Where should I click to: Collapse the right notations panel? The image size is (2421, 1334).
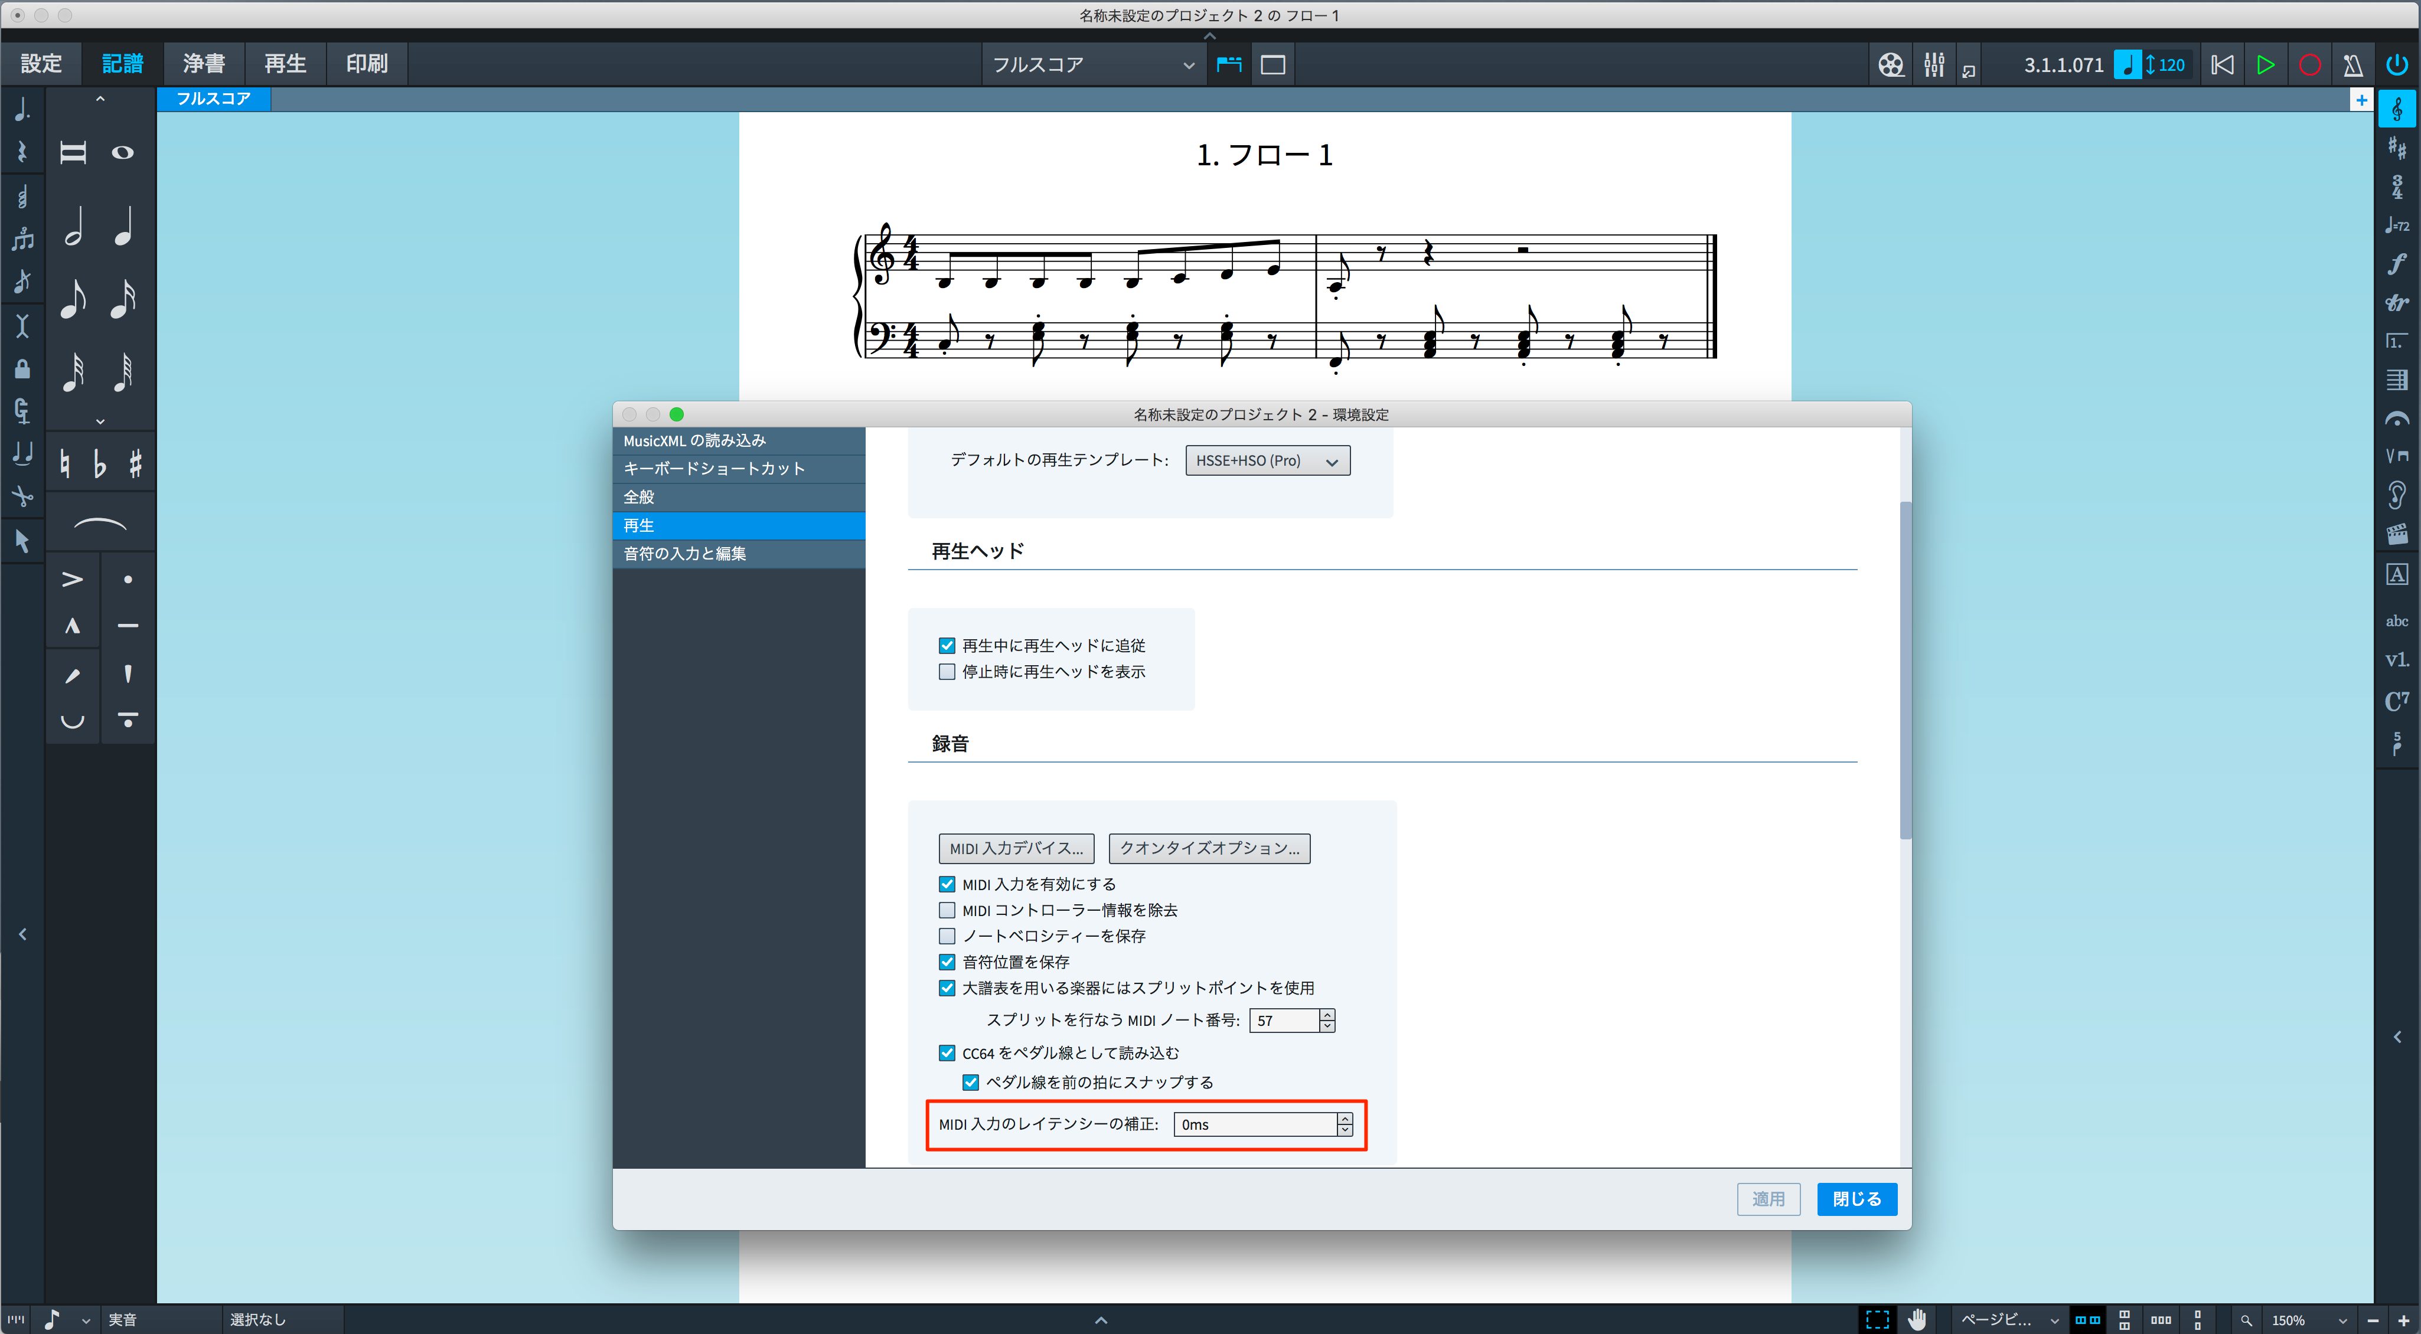2397,1037
